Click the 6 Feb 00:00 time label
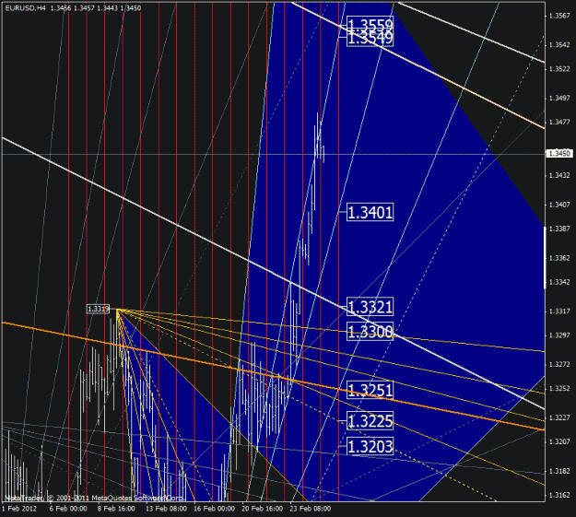The width and height of the screenshot is (576, 517). point(68,509)
